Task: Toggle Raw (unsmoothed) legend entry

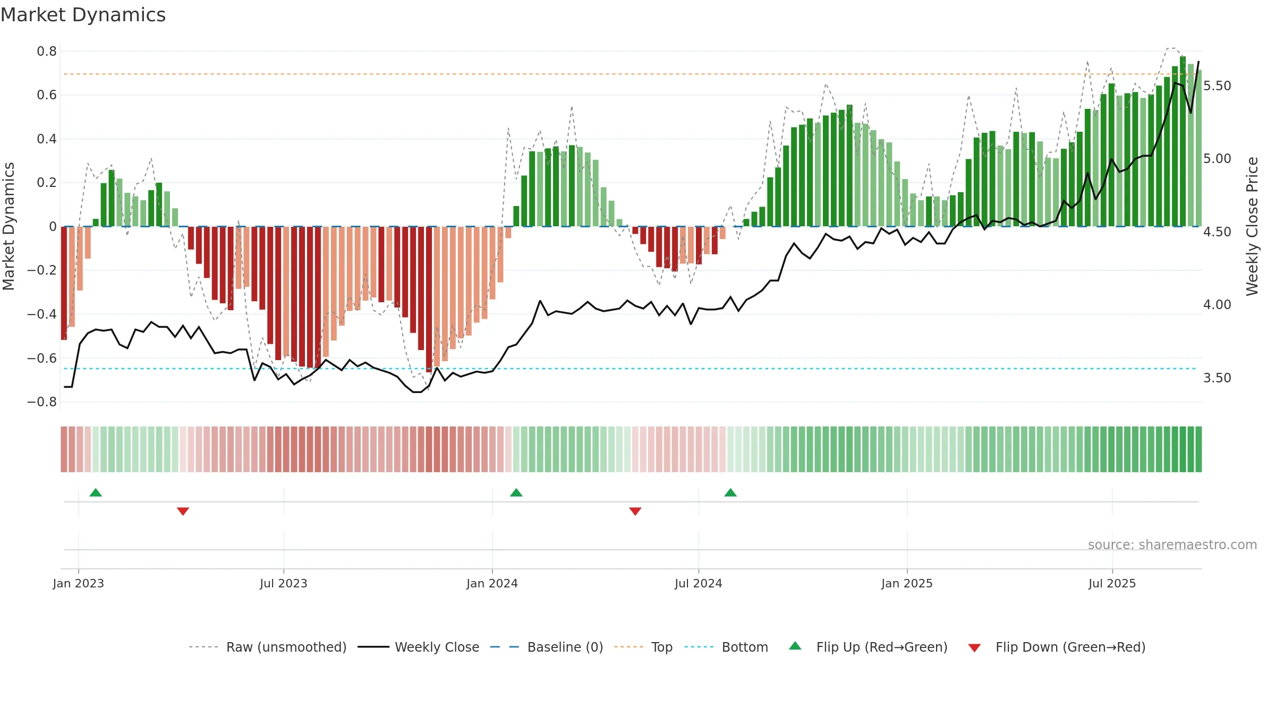Action: [x=267, y=647]
